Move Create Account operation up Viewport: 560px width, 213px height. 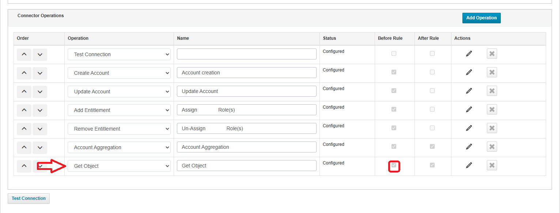click(24, 73)
